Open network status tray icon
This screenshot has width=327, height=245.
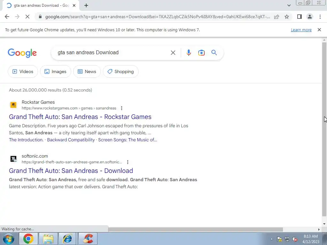tap(287, 239)
